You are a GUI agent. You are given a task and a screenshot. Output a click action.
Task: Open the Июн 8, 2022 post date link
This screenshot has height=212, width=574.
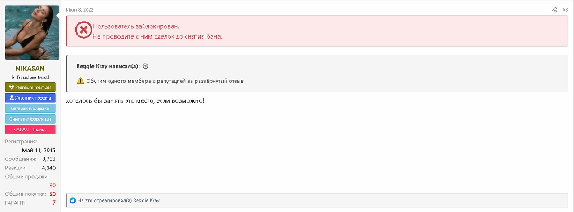click(80, 9)
